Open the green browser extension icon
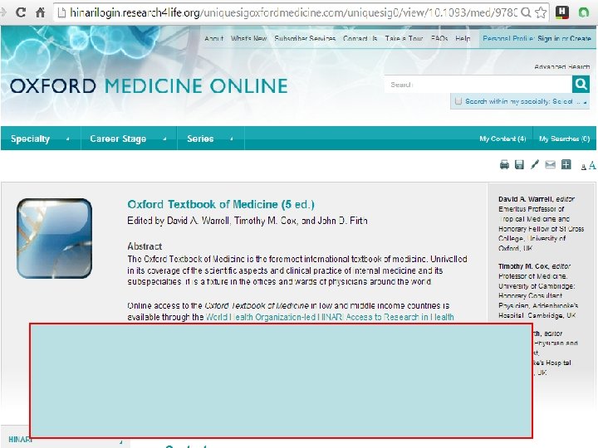The image size is (598, 448). (x=584, y=12)
